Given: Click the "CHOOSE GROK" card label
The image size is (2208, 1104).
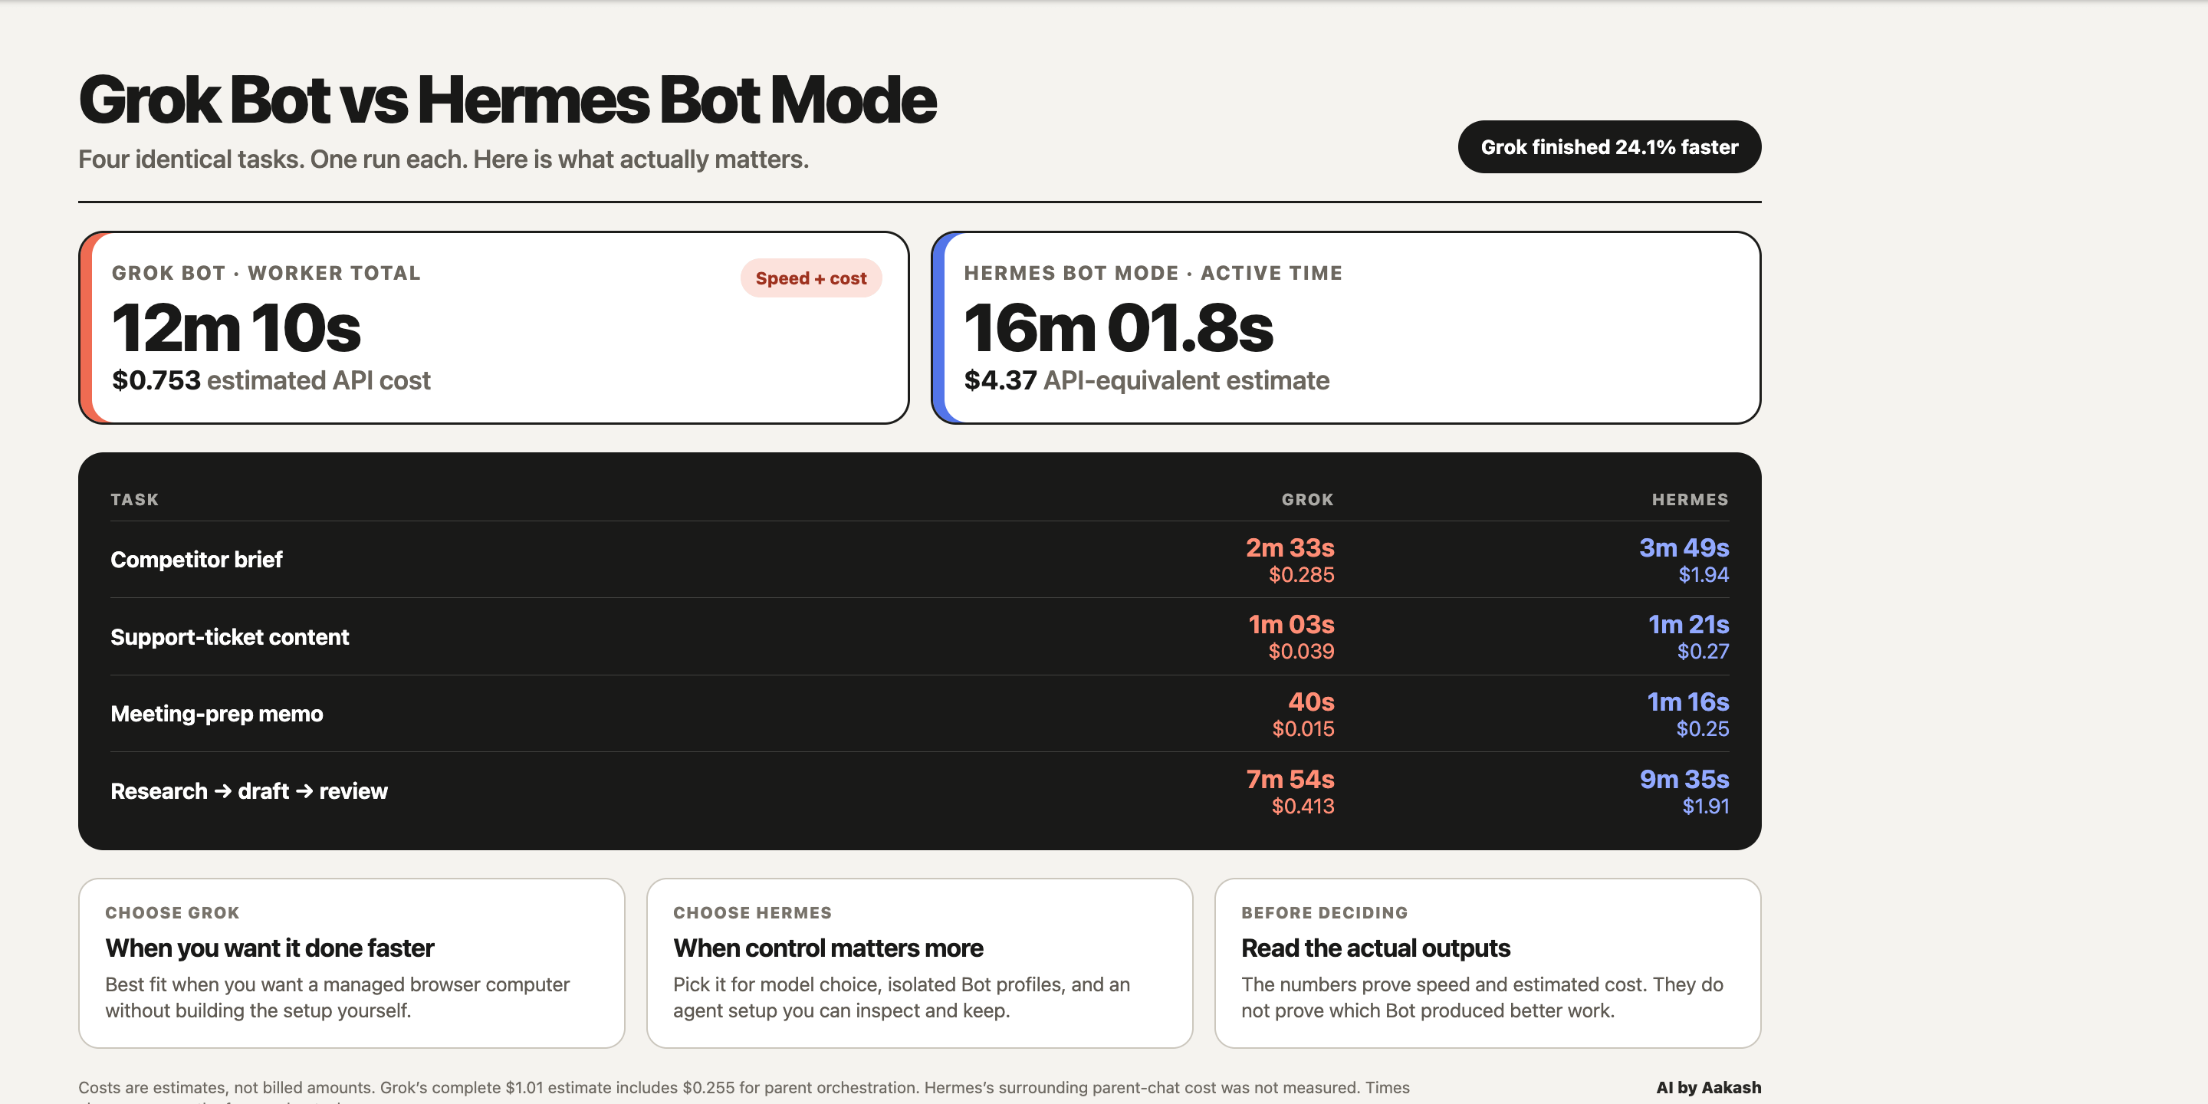Looking at the screenshot, I should pos(172,913).
